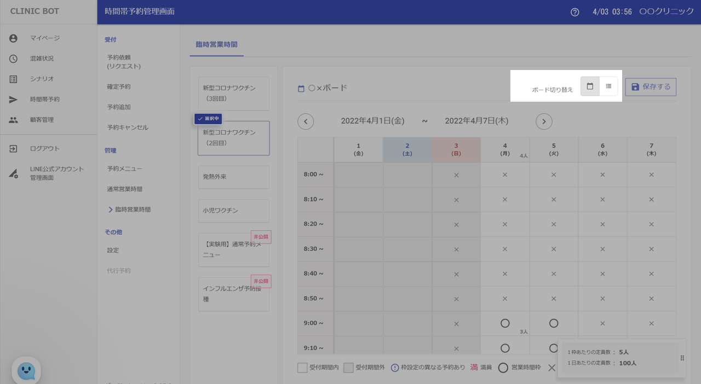Image resolution: width=701 pixels, height=384 pixels.
Task: Select the 臨時営業時間 tab
Action: click(x=216, y=45)
